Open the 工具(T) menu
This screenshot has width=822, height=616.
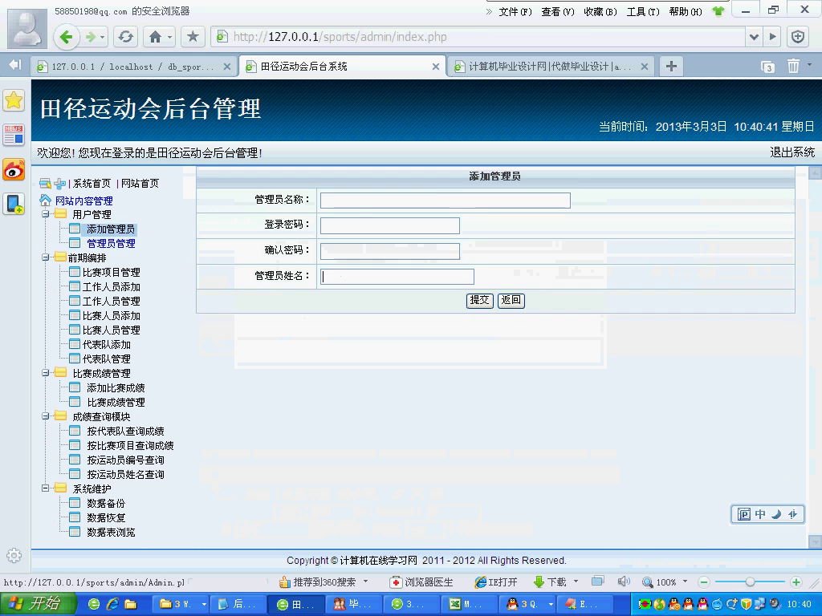(x=643, y=11)
